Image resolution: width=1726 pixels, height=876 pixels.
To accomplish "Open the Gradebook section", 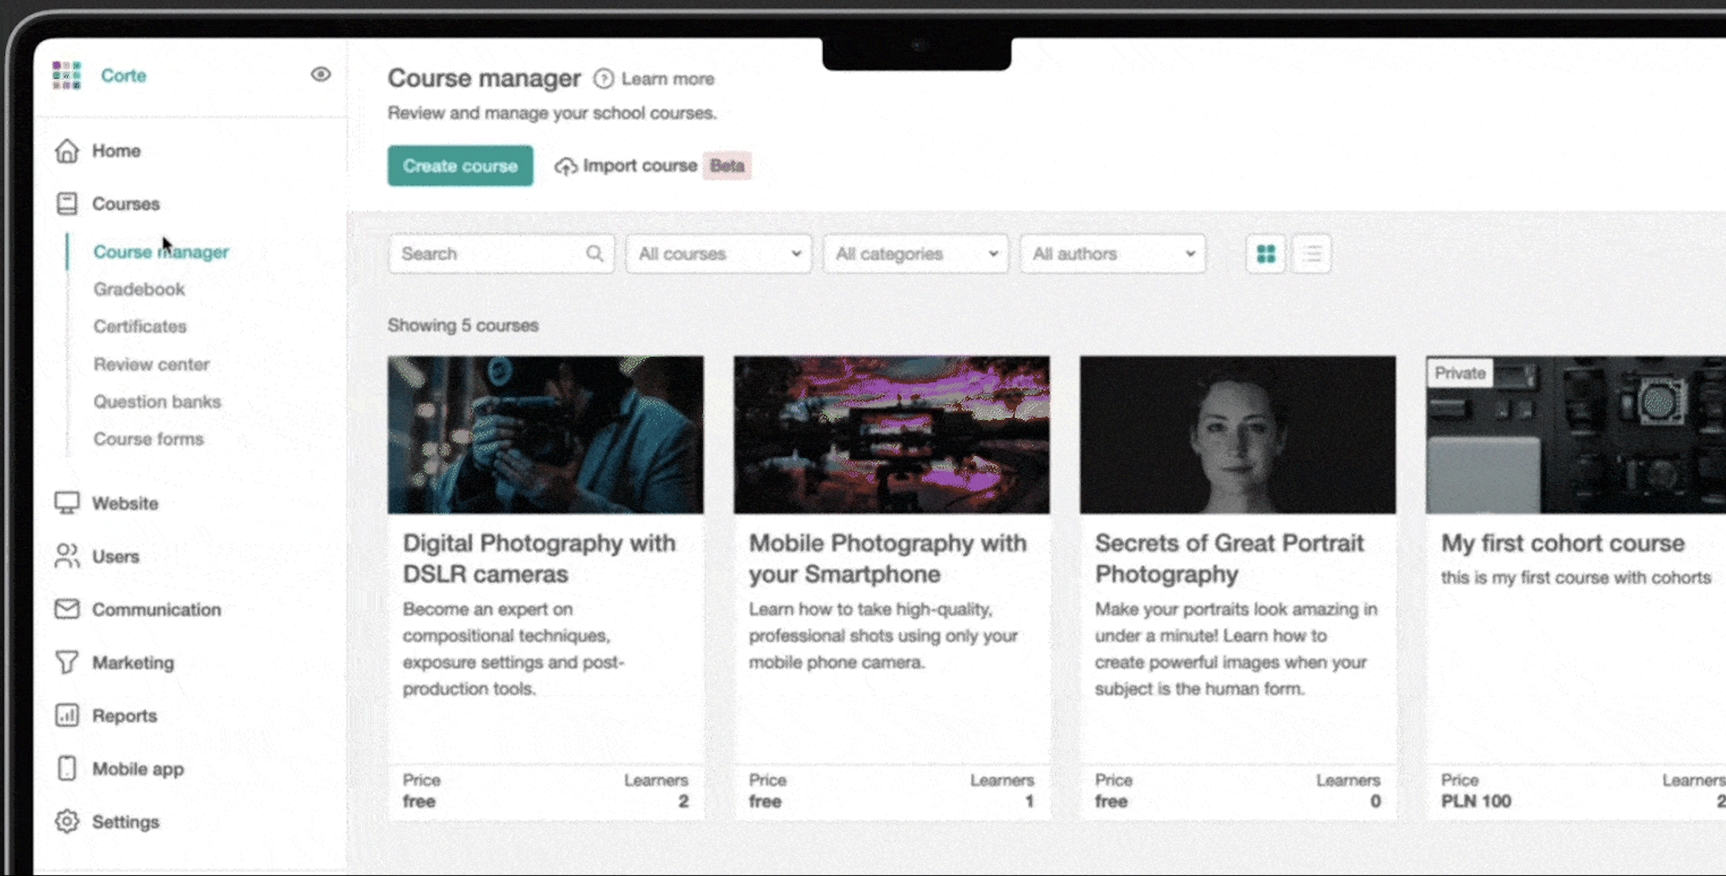I will (139, 289).
